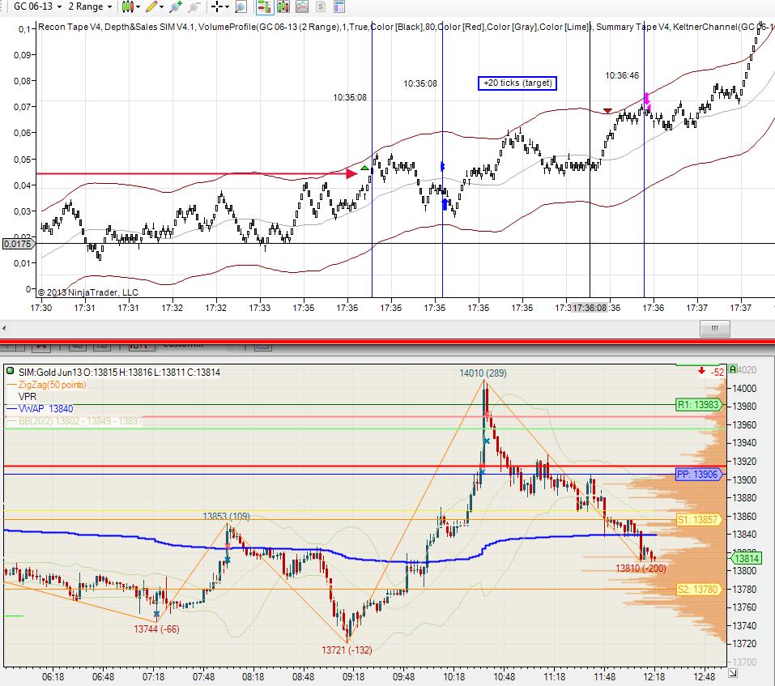This screenshot has width=775, height=686.
Task: Click the VWAP 13840 indicator label
Action: tap(45, 409)
